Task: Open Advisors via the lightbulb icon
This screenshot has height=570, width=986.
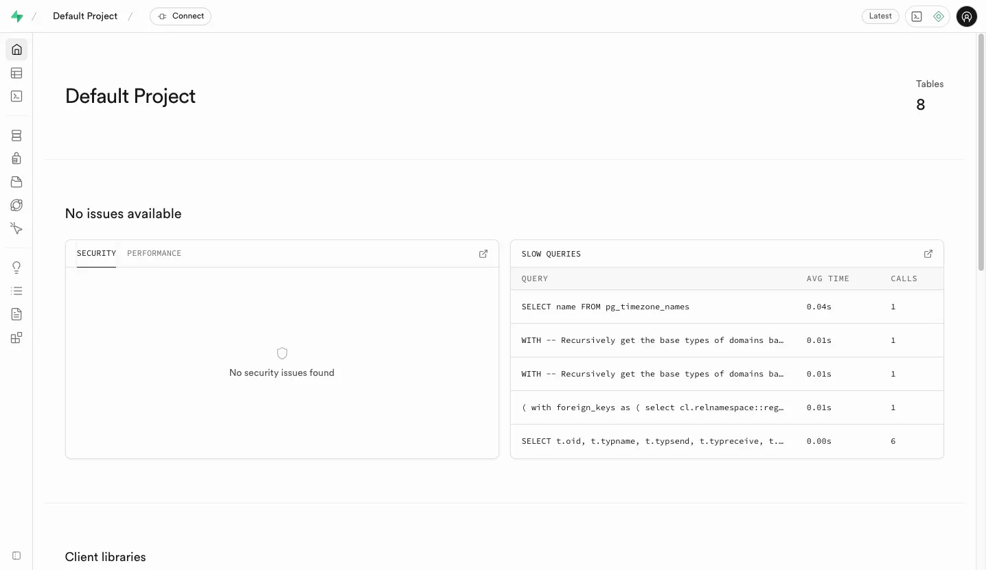Action: [16, 268]
